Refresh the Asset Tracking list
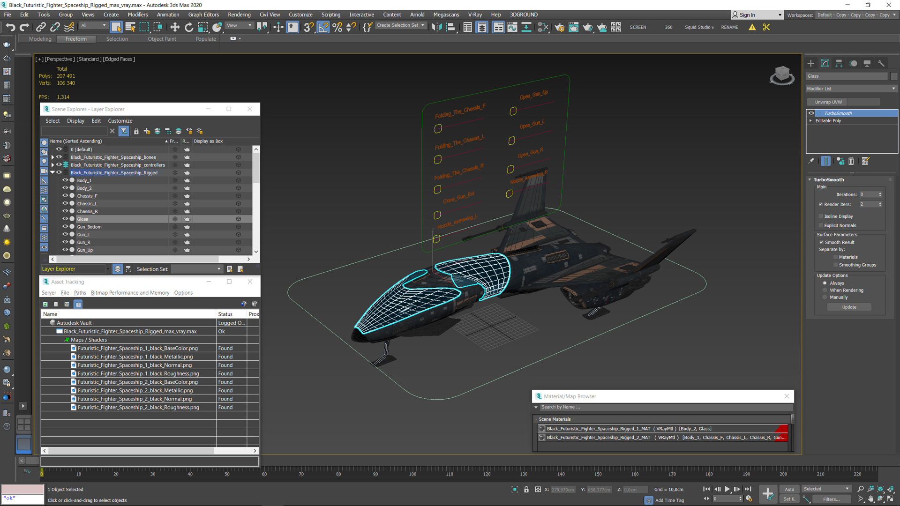900x506 pixels. click(x=45, y=305)
